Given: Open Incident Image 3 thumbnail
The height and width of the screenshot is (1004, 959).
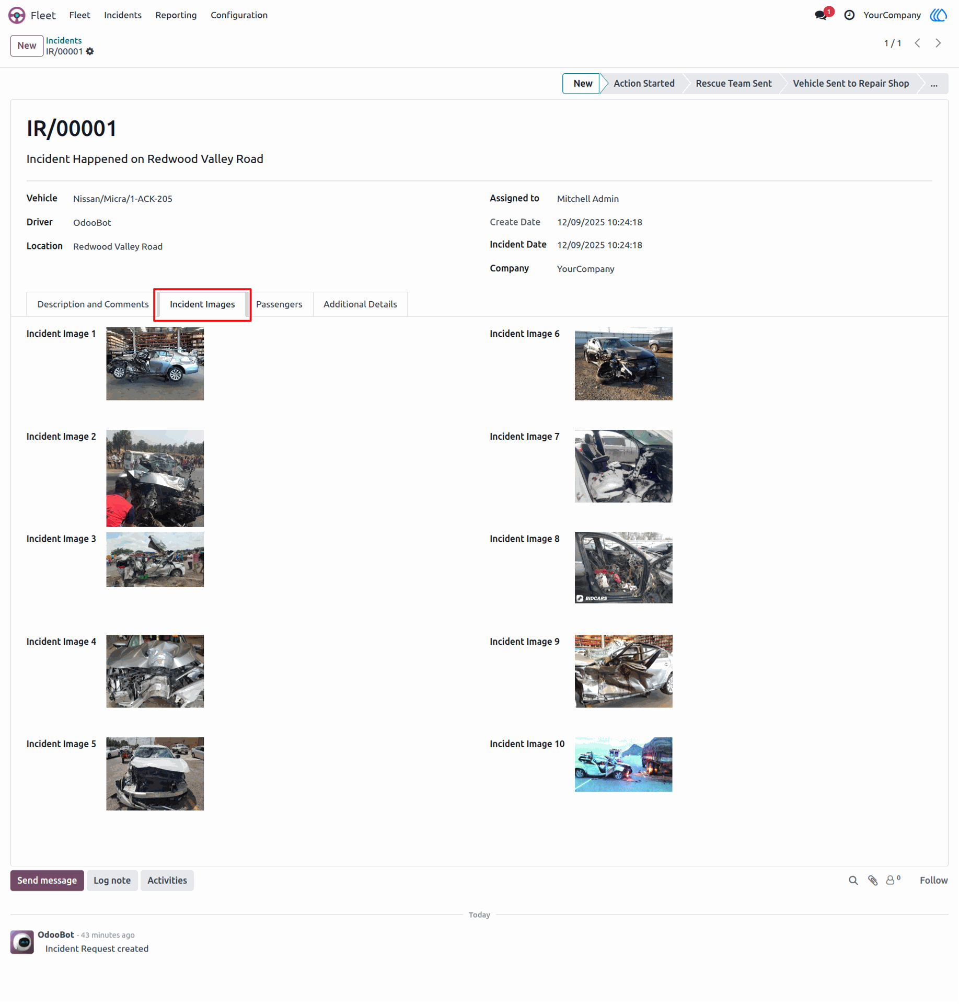Looking at the screenshot, I should click(155, 560).
